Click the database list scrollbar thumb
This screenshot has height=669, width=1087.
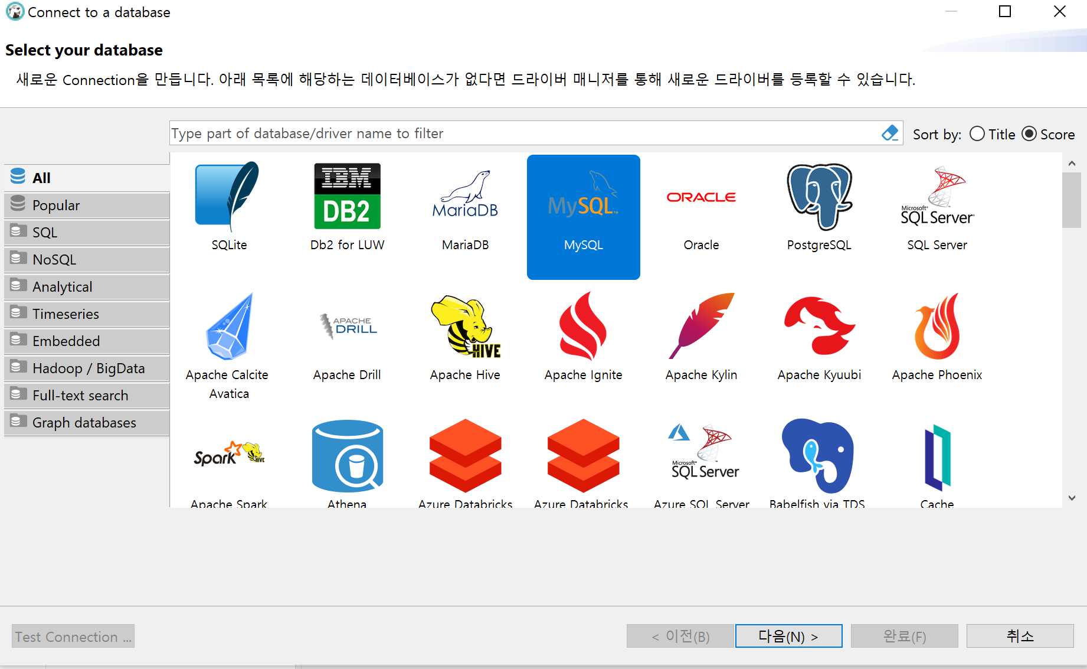pyautogui.click(x=1072, y=200)
